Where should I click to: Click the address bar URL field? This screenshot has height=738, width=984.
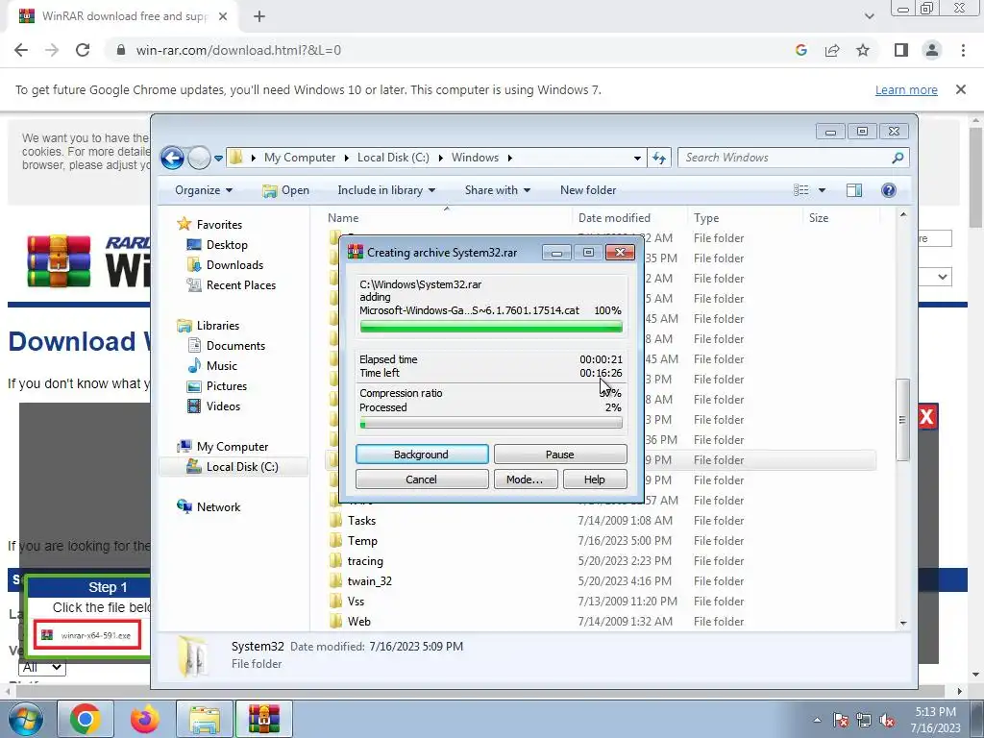click(x=439, y=50)
